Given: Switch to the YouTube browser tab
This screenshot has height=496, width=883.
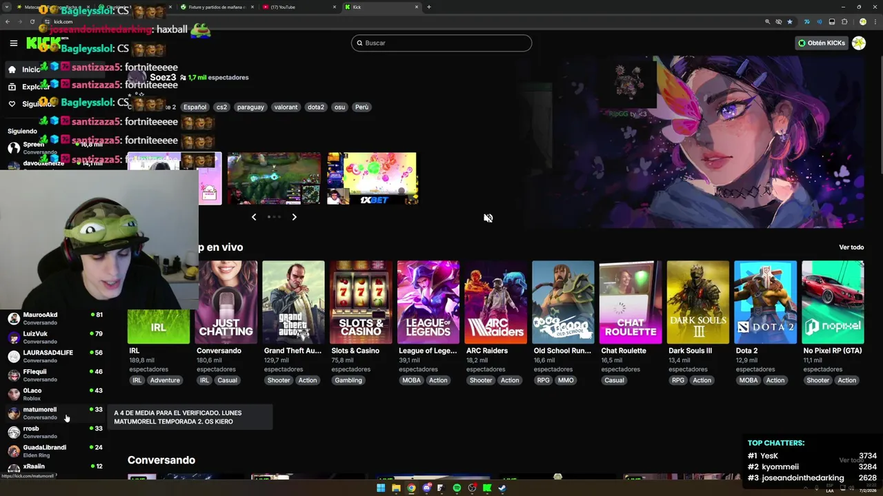Looking at the screenshot, I should click(x=298, y=7).
